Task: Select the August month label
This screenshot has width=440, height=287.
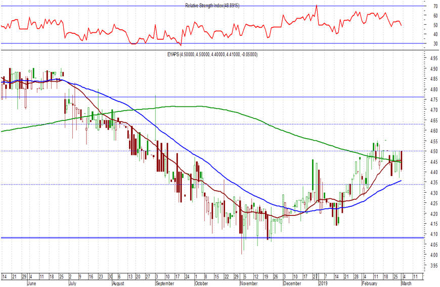Action: click(118, 283)
